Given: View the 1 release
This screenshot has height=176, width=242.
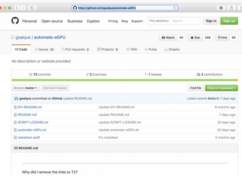Looking at the screenshot, I should [x=153, y=74].
